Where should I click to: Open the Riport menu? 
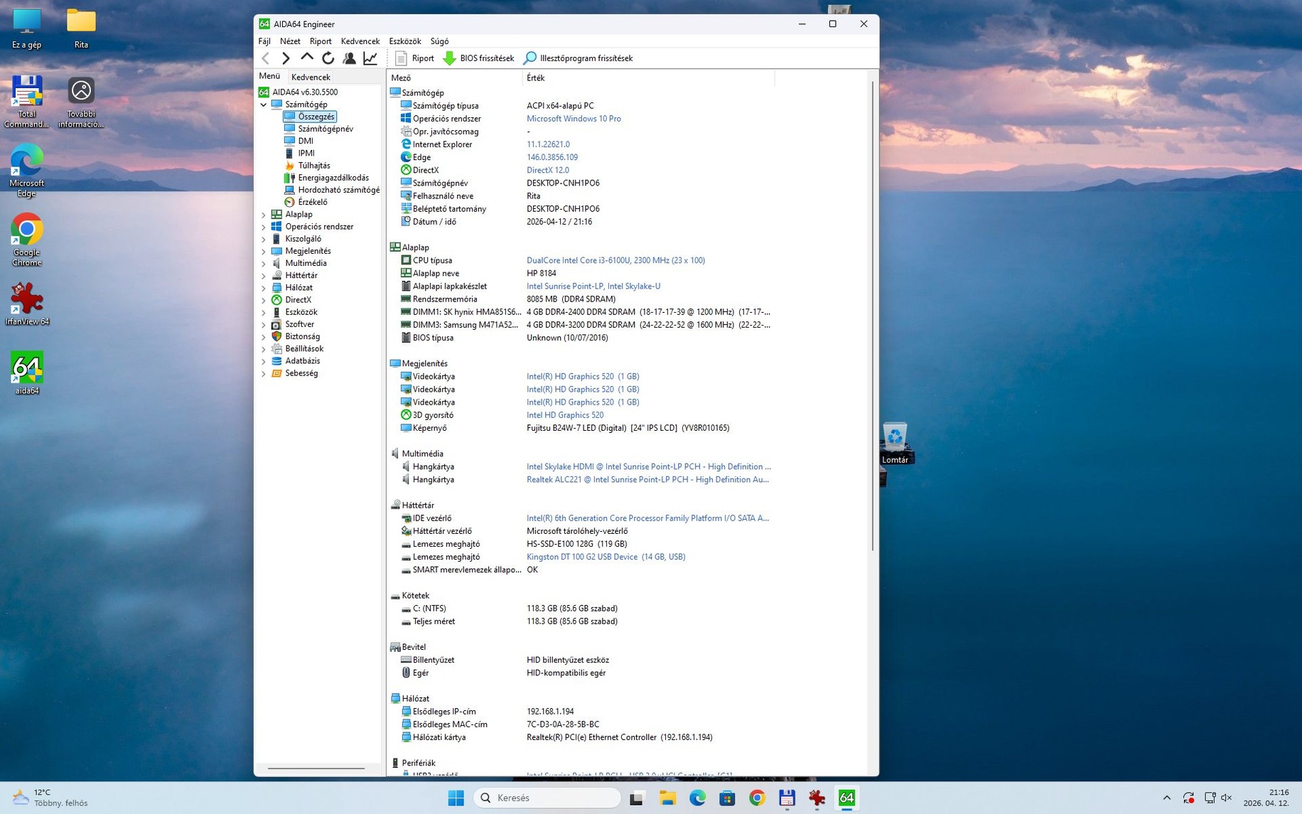(x=321, y=41)
